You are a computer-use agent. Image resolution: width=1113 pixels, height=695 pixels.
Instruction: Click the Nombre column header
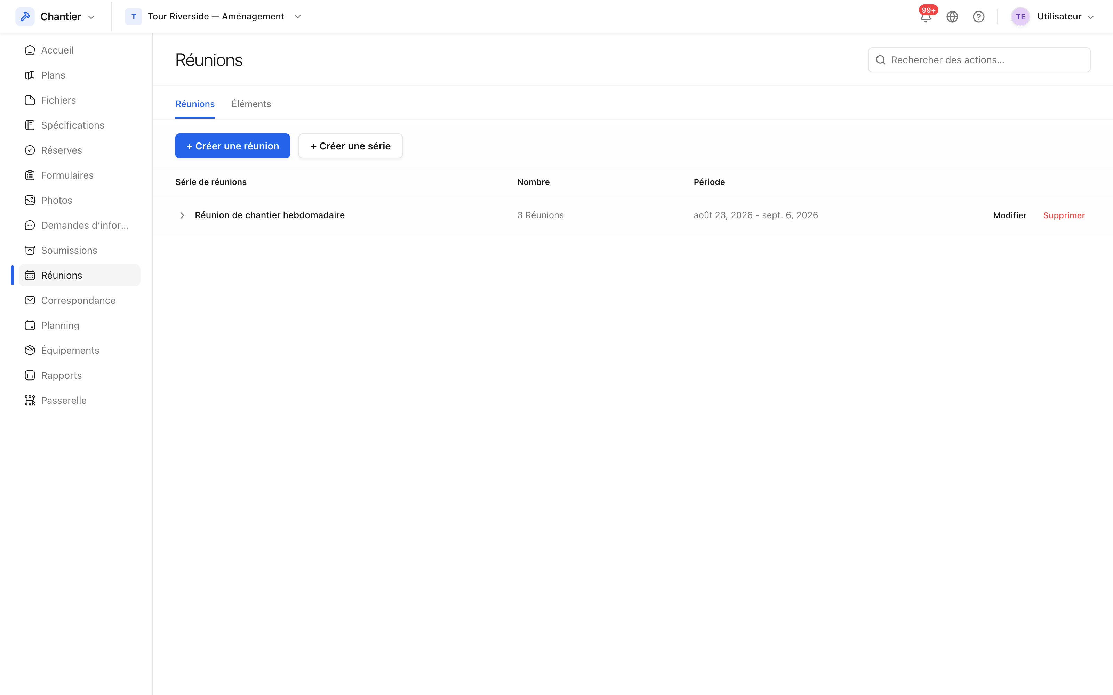[533, 182]
